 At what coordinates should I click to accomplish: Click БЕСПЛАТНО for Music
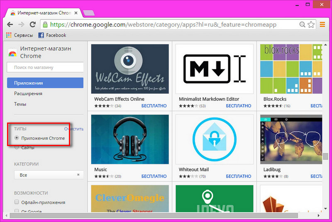(x=154, y=176)
